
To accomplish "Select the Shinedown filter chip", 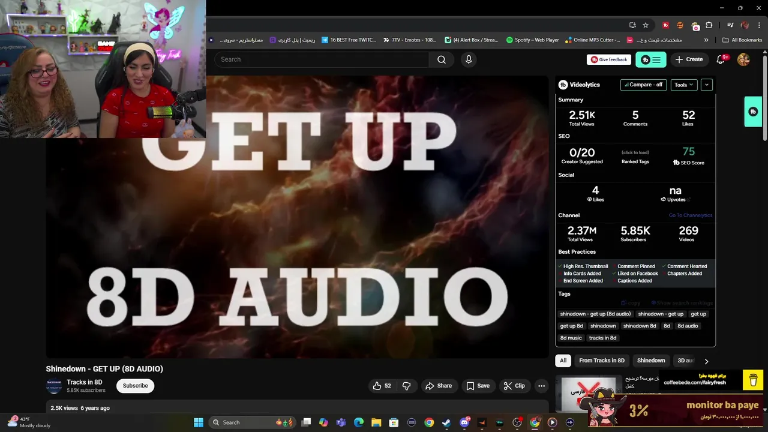I will (x=651, y=361).
